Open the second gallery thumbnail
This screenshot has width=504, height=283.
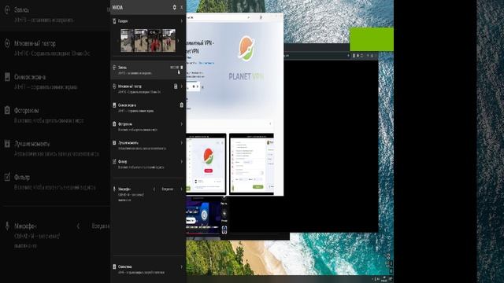point(141,40)
